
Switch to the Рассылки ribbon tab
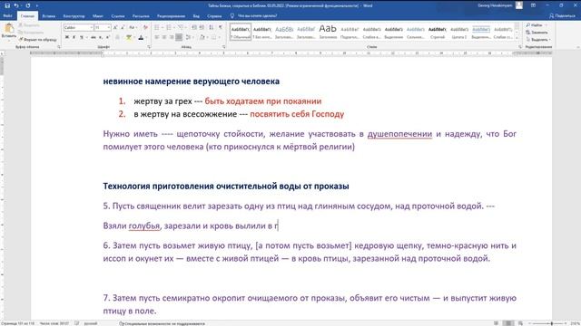point(141,16)
